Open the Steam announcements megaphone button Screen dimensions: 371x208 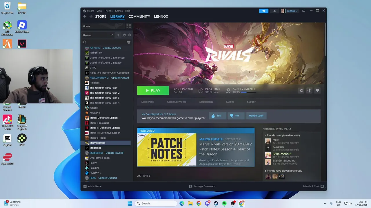click(264, 11)
